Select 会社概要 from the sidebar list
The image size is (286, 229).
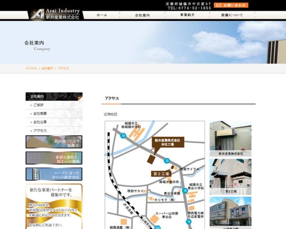pyautogui.click(x=40, y=114)
